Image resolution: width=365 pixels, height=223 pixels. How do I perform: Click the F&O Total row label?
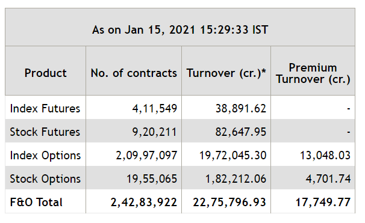(x=36, y=202)
